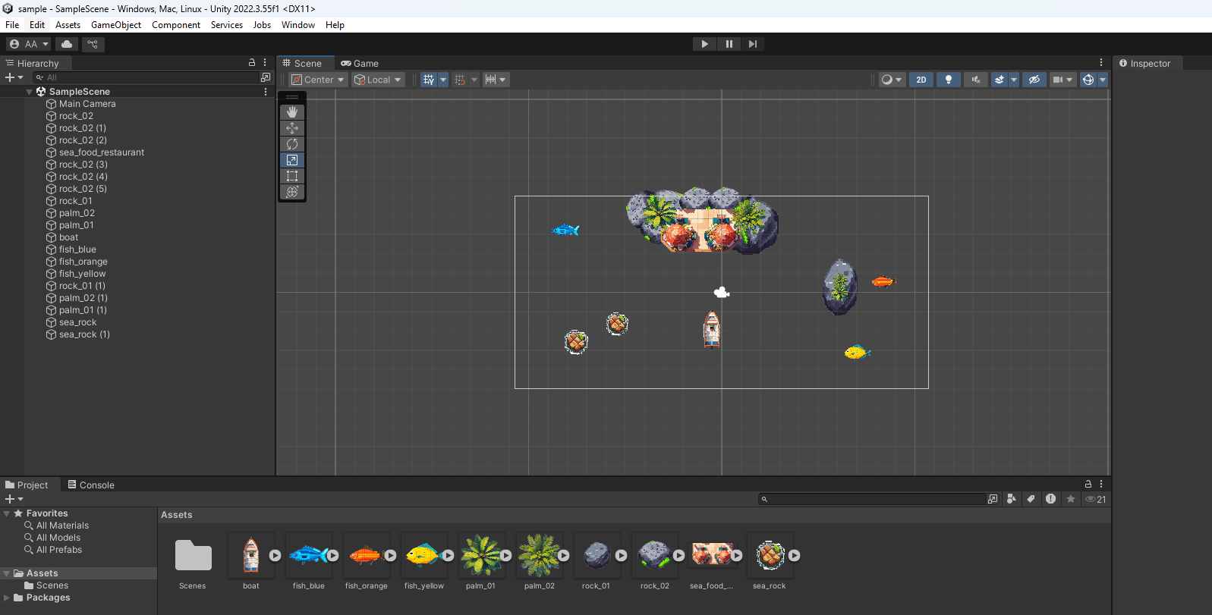
Task: Choose the Rect tool
Action: (292, 176)
